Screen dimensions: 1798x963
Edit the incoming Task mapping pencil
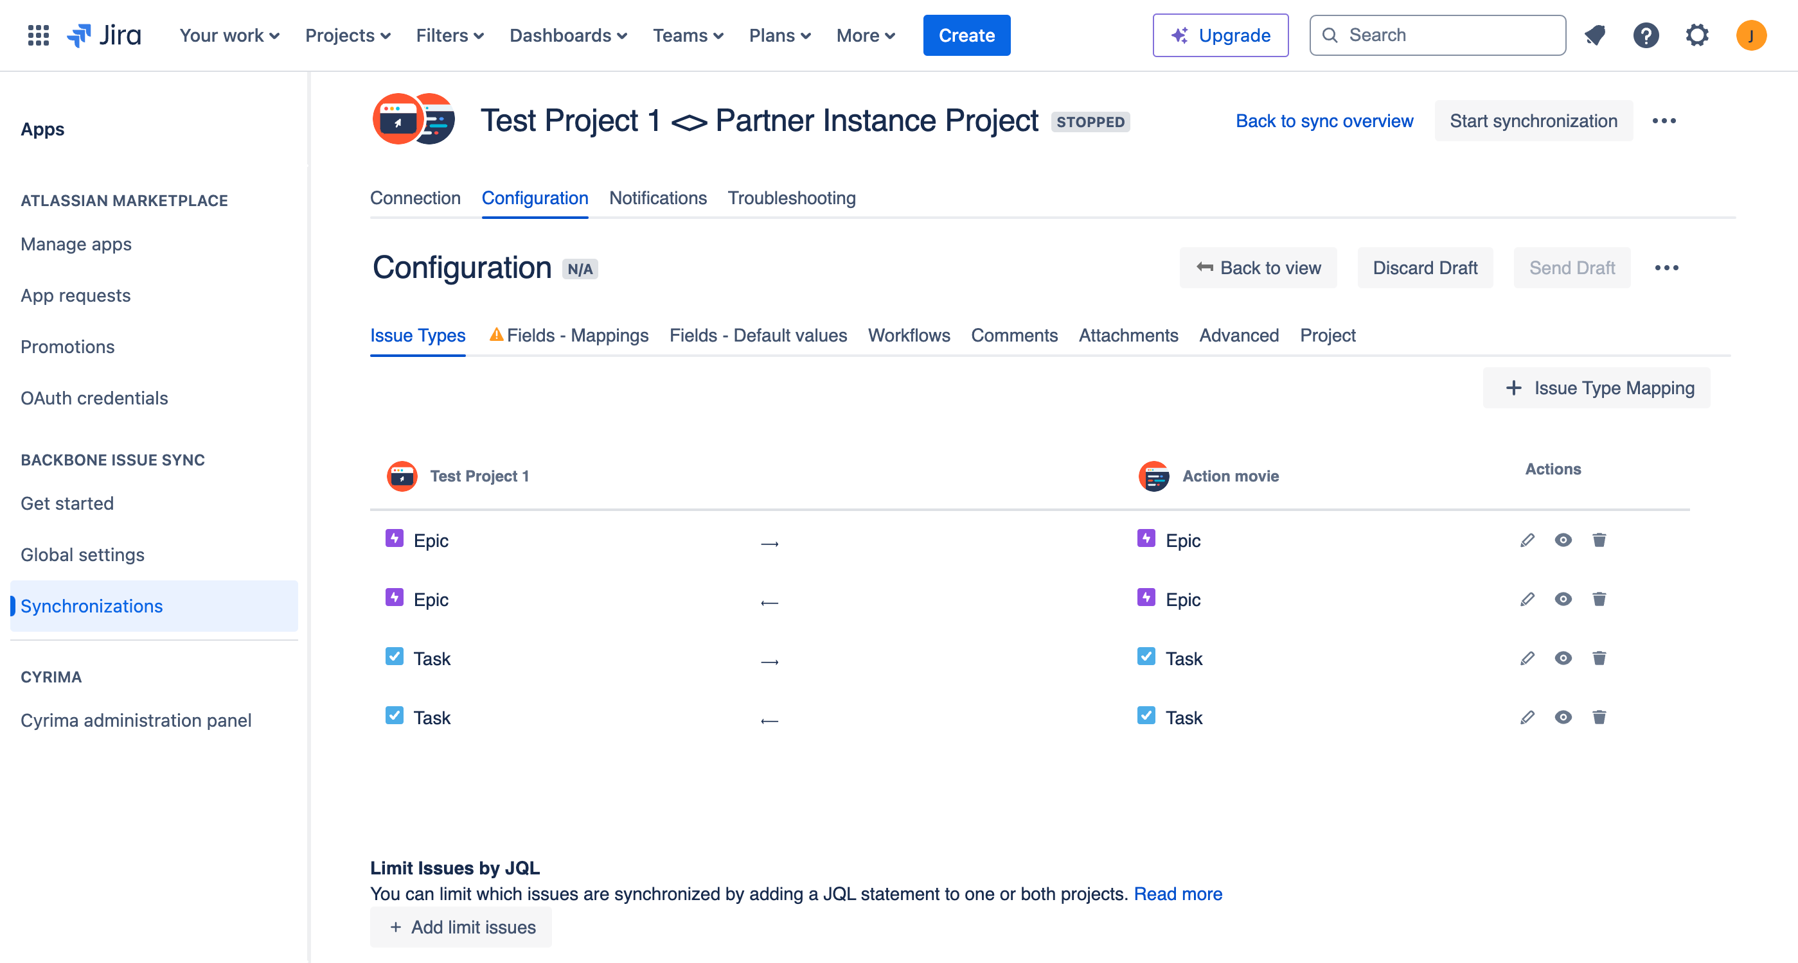[x=1527, y=717]
